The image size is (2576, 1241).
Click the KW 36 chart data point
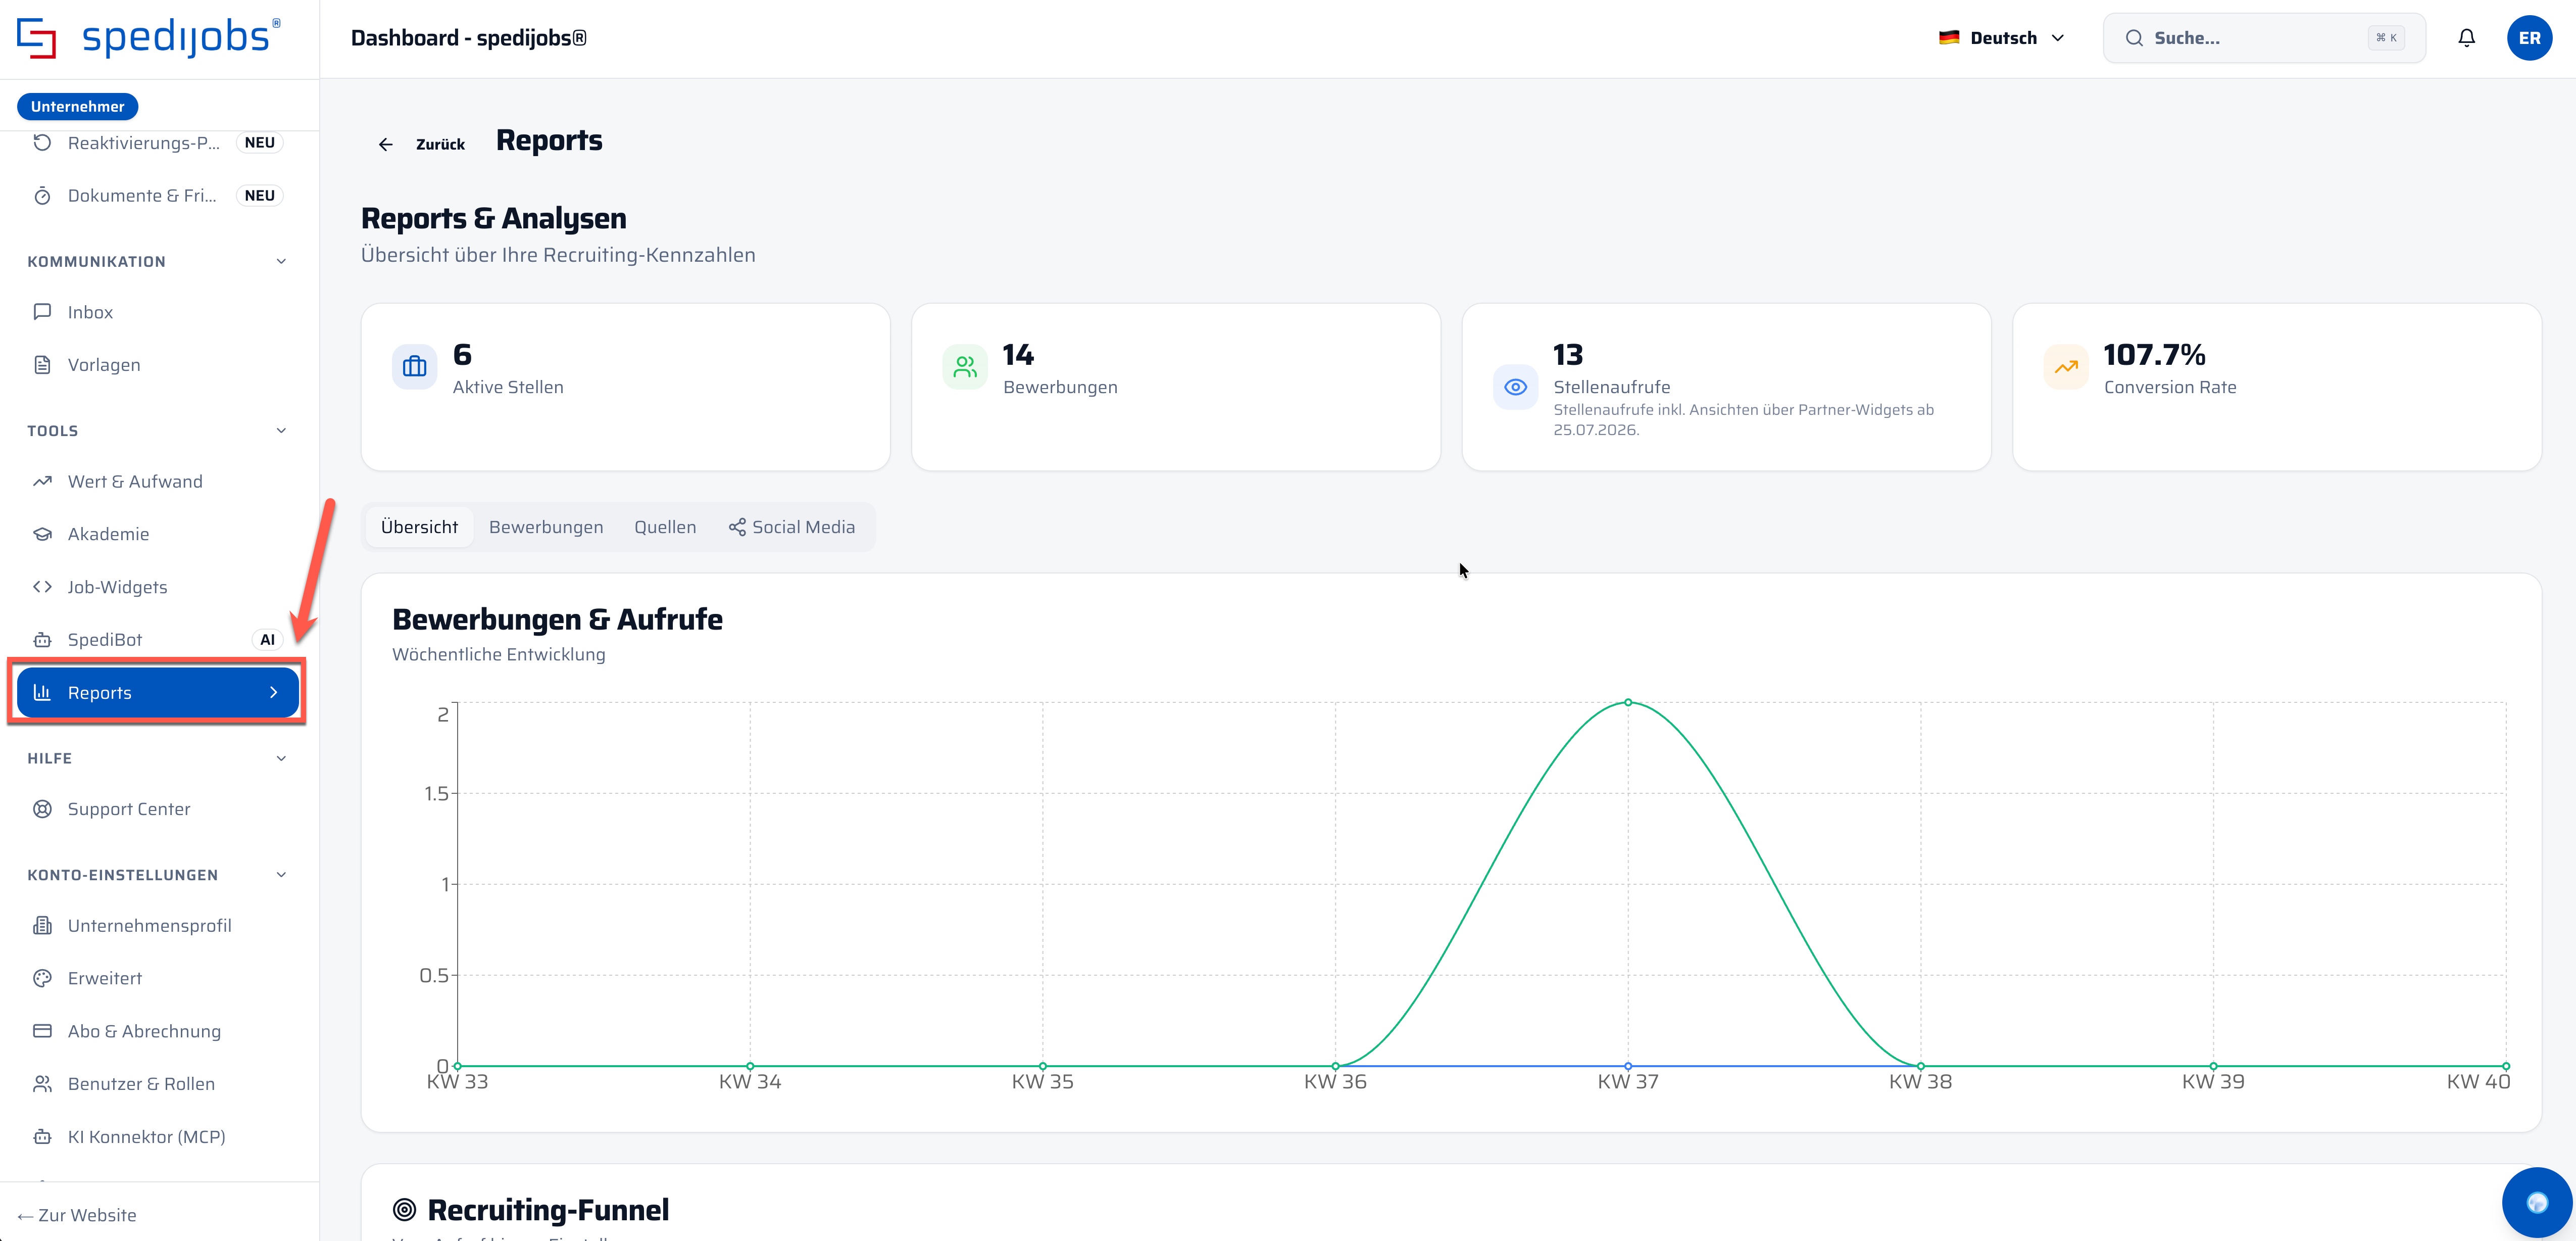pyautogui.click(x=1335, y=1066)
